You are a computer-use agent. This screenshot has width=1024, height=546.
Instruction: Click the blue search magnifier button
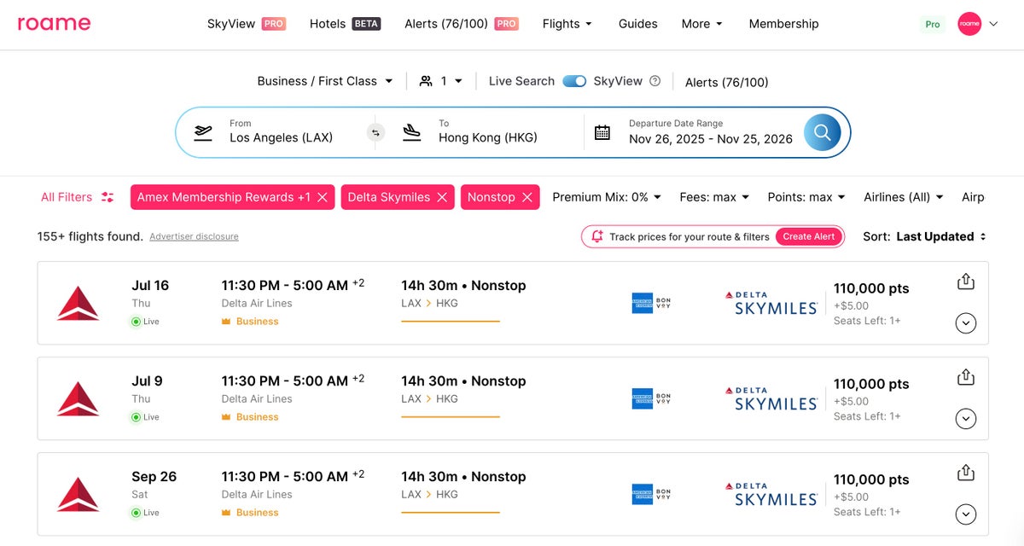click(x=822, y=132)
